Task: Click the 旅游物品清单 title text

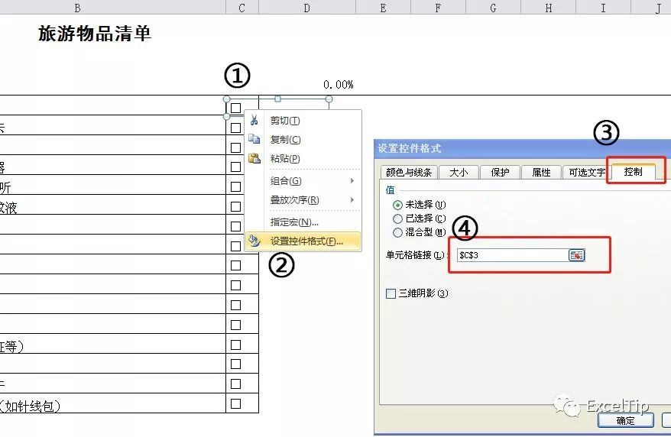Action: pos(95,34)
